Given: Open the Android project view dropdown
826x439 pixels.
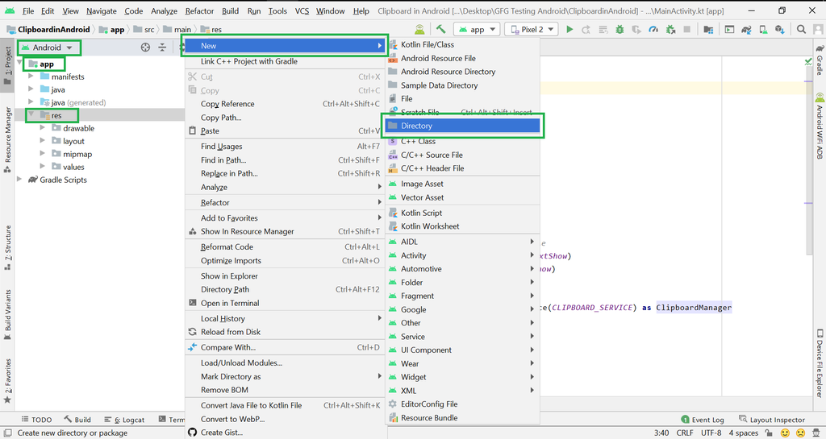Looking at the screenshot, I should pos(51,48).
